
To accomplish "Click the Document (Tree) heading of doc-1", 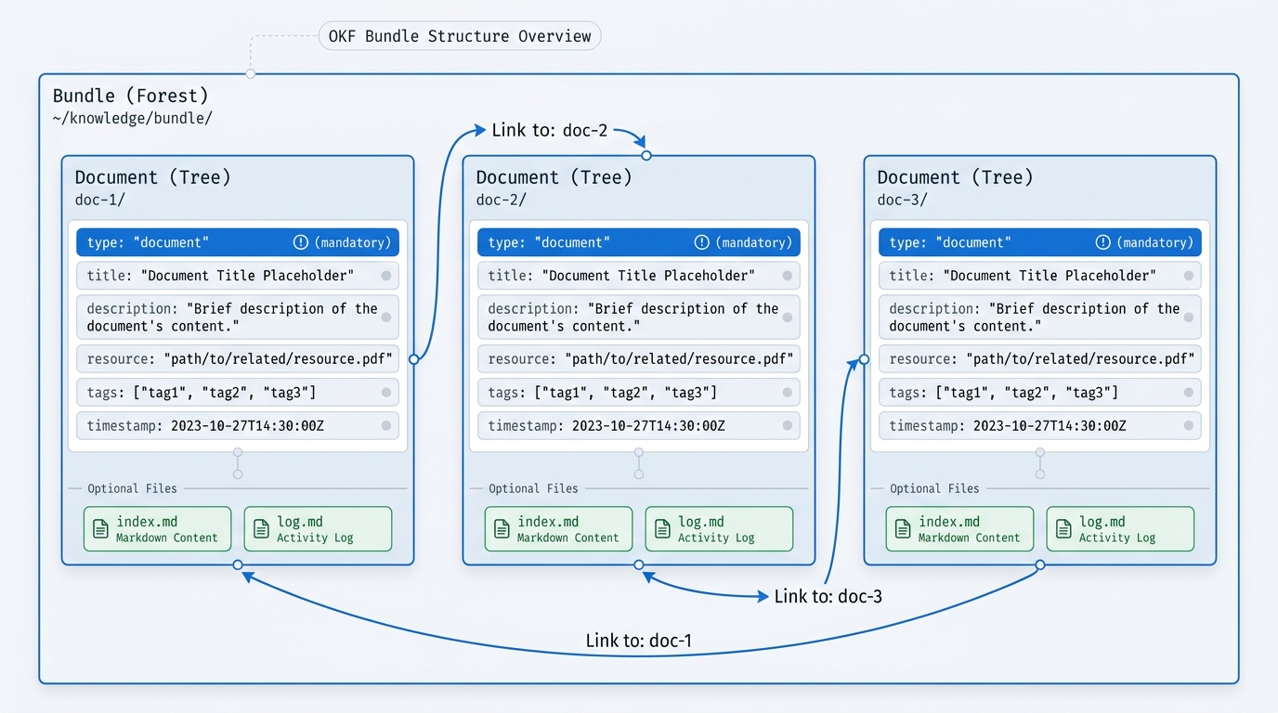I will [x=153, y=177].
